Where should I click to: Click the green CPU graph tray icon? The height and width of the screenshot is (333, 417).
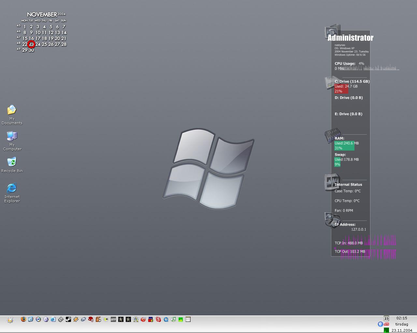[386, 330]
